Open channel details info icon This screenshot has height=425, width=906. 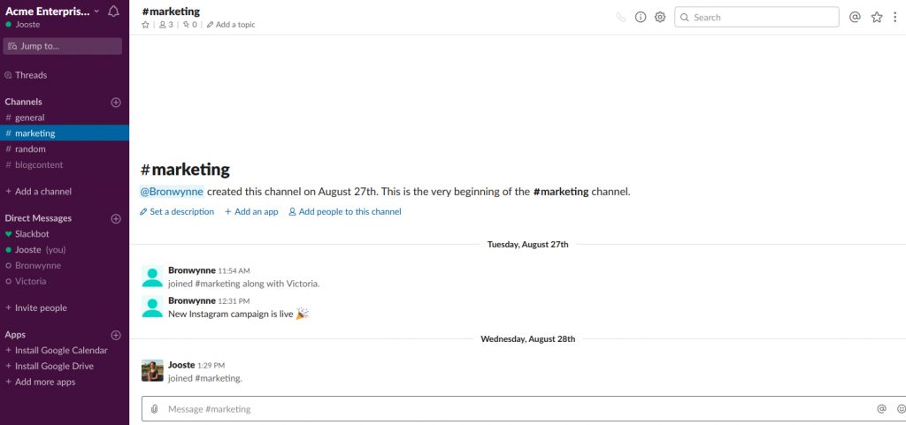[641, 18]
